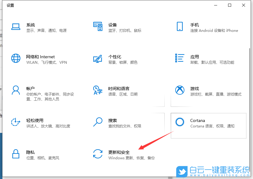
Task: Click the 手机 phone icon
Action: click(x=180, y=27)
